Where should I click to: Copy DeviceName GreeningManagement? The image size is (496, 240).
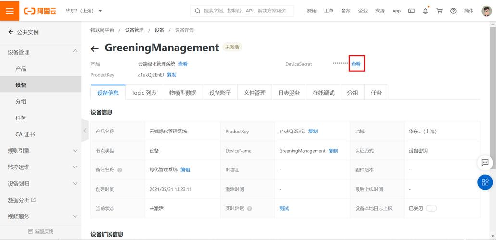point(333,151)
